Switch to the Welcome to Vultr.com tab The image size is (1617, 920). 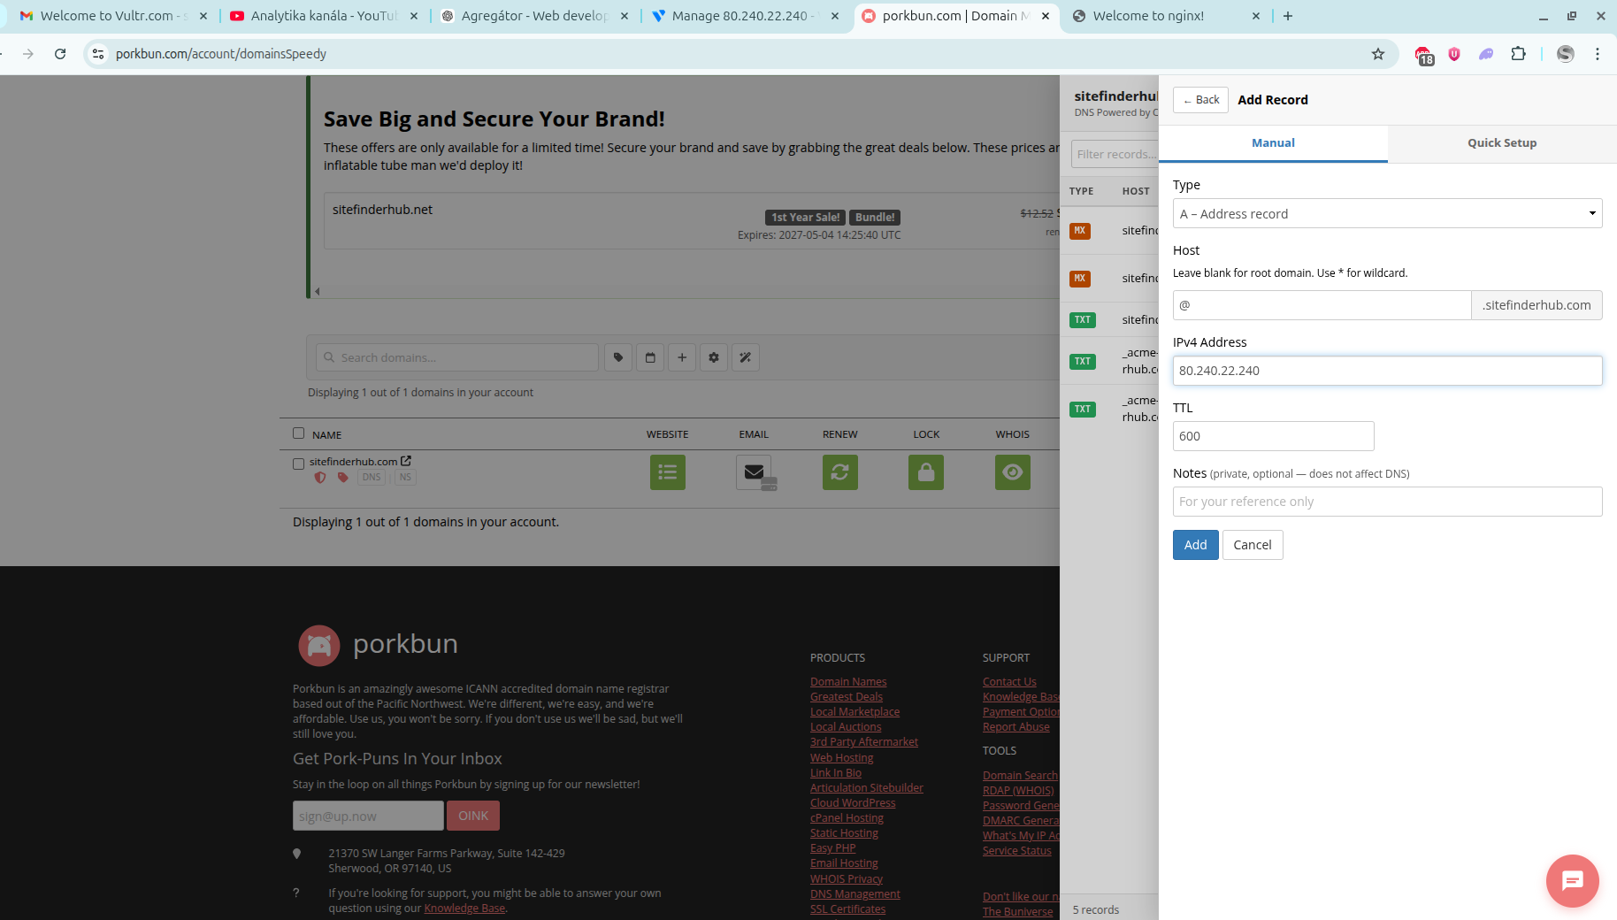113,16
